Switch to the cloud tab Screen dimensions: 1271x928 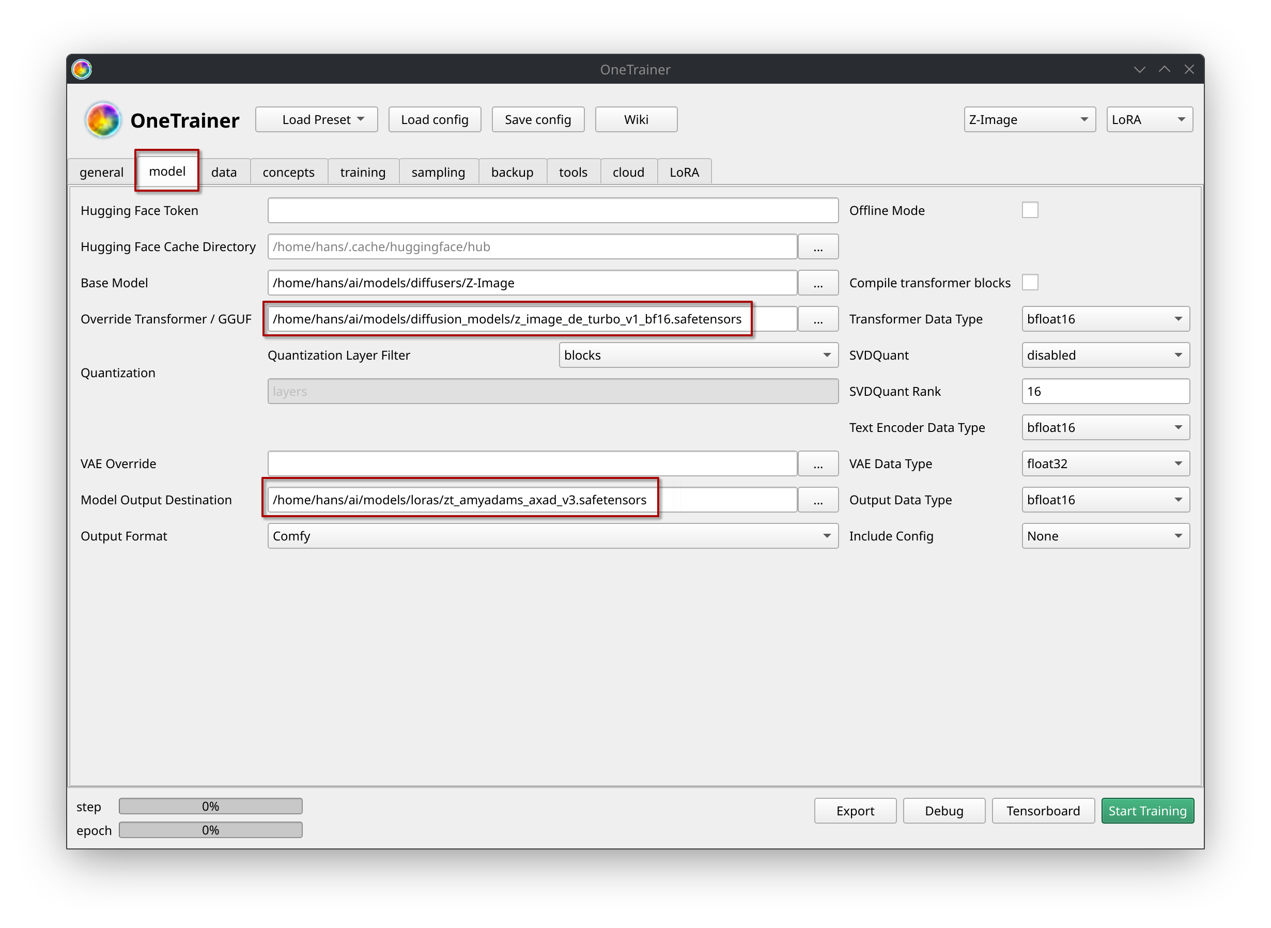(628, 172)
